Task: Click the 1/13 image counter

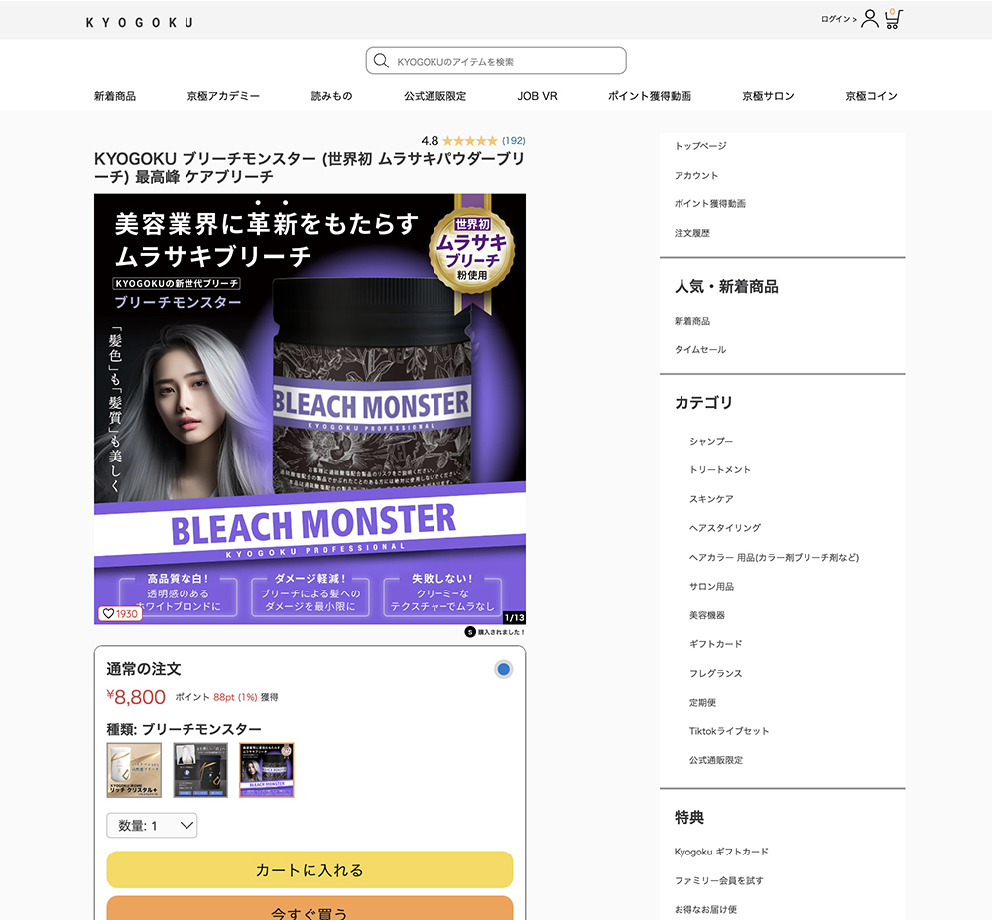Action: [514, 617]
